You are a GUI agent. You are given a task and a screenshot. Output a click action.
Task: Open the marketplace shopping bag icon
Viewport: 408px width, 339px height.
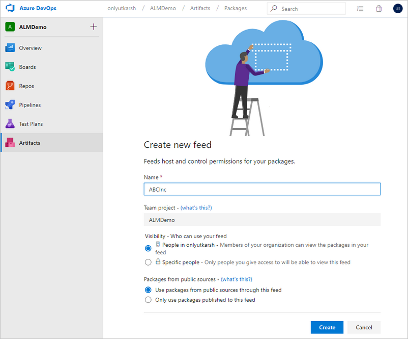(x=378, y=9)
